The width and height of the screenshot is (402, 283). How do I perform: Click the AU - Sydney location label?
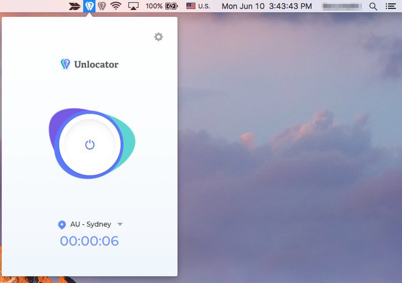point(91,224)
